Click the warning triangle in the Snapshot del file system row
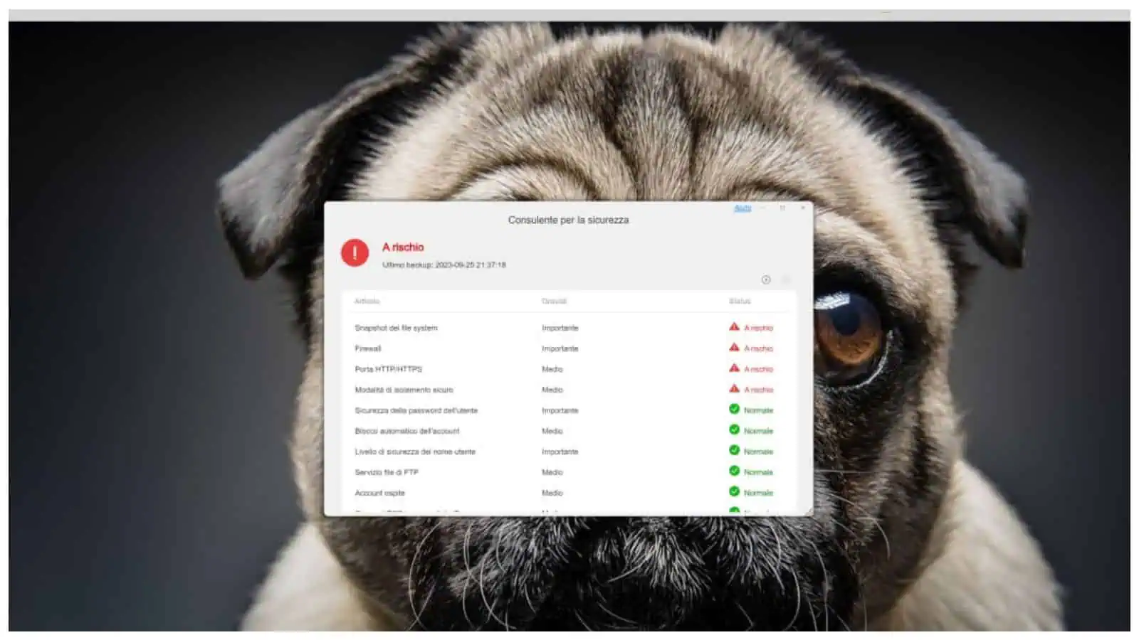 (x=734, y=327)
